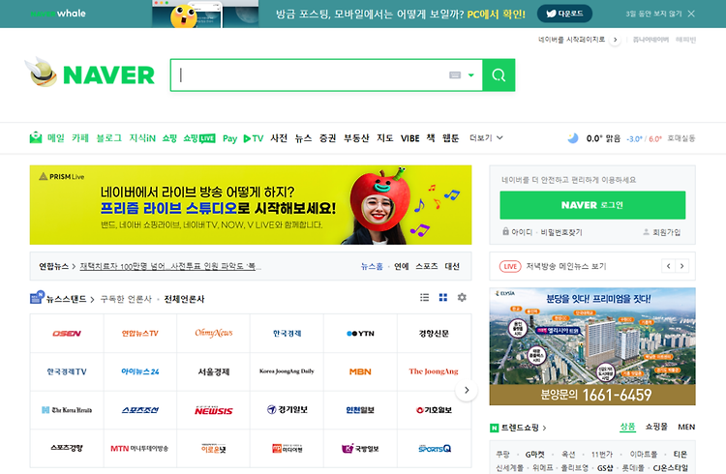Open 부동산 menu link

tap(356, 138)
